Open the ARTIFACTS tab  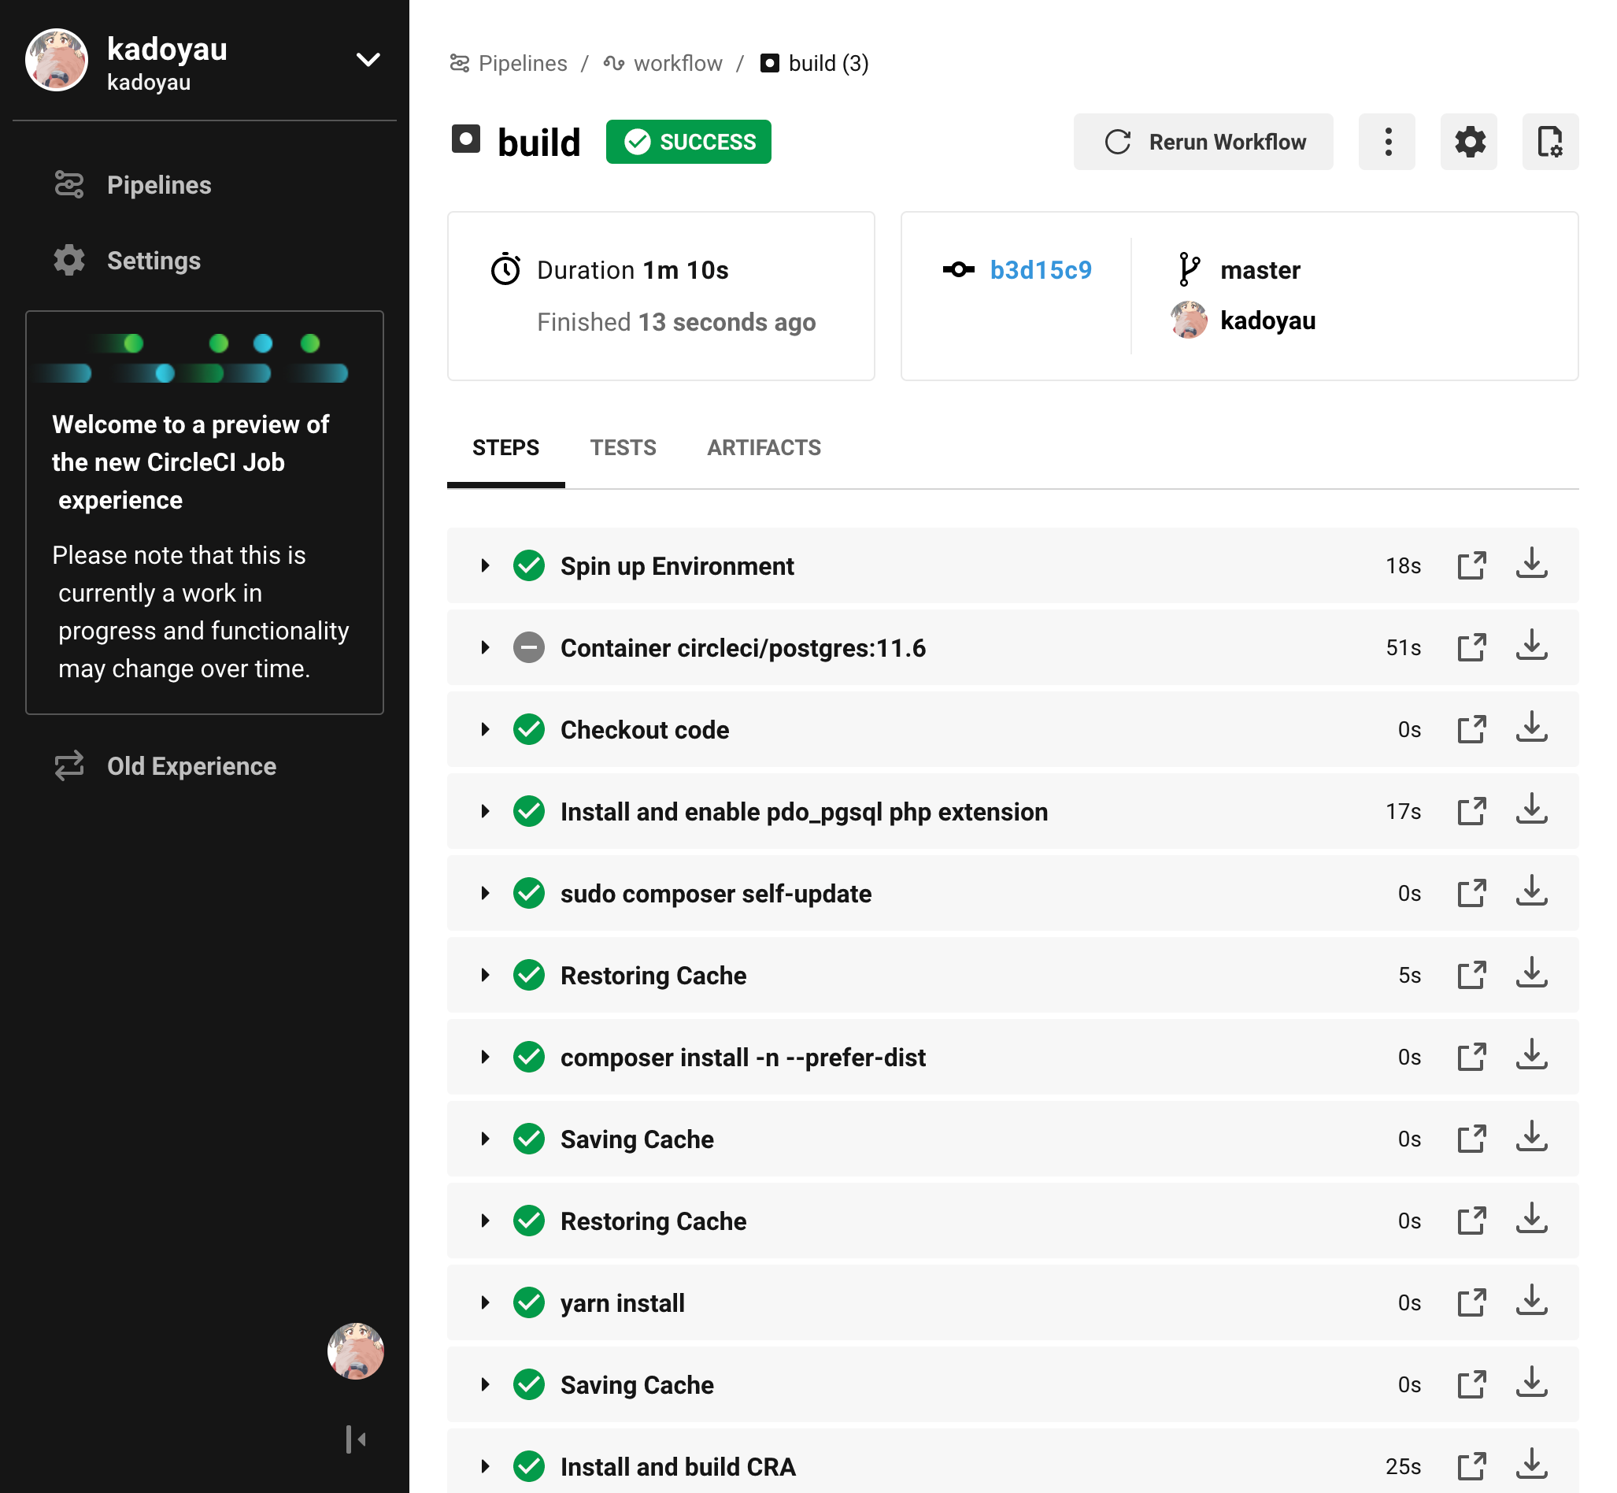[764, 447]
